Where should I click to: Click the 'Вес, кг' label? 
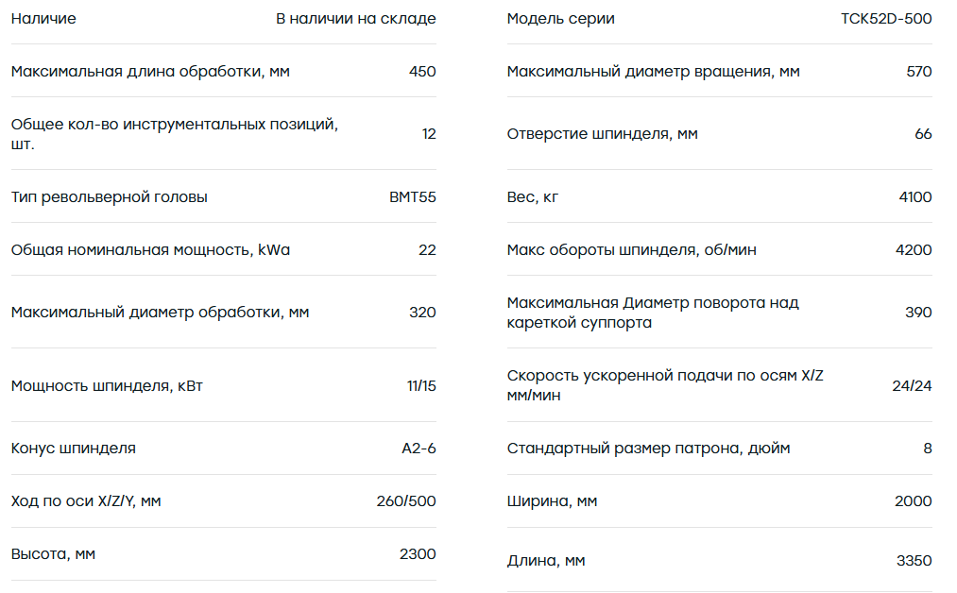[x=532, y=197]
